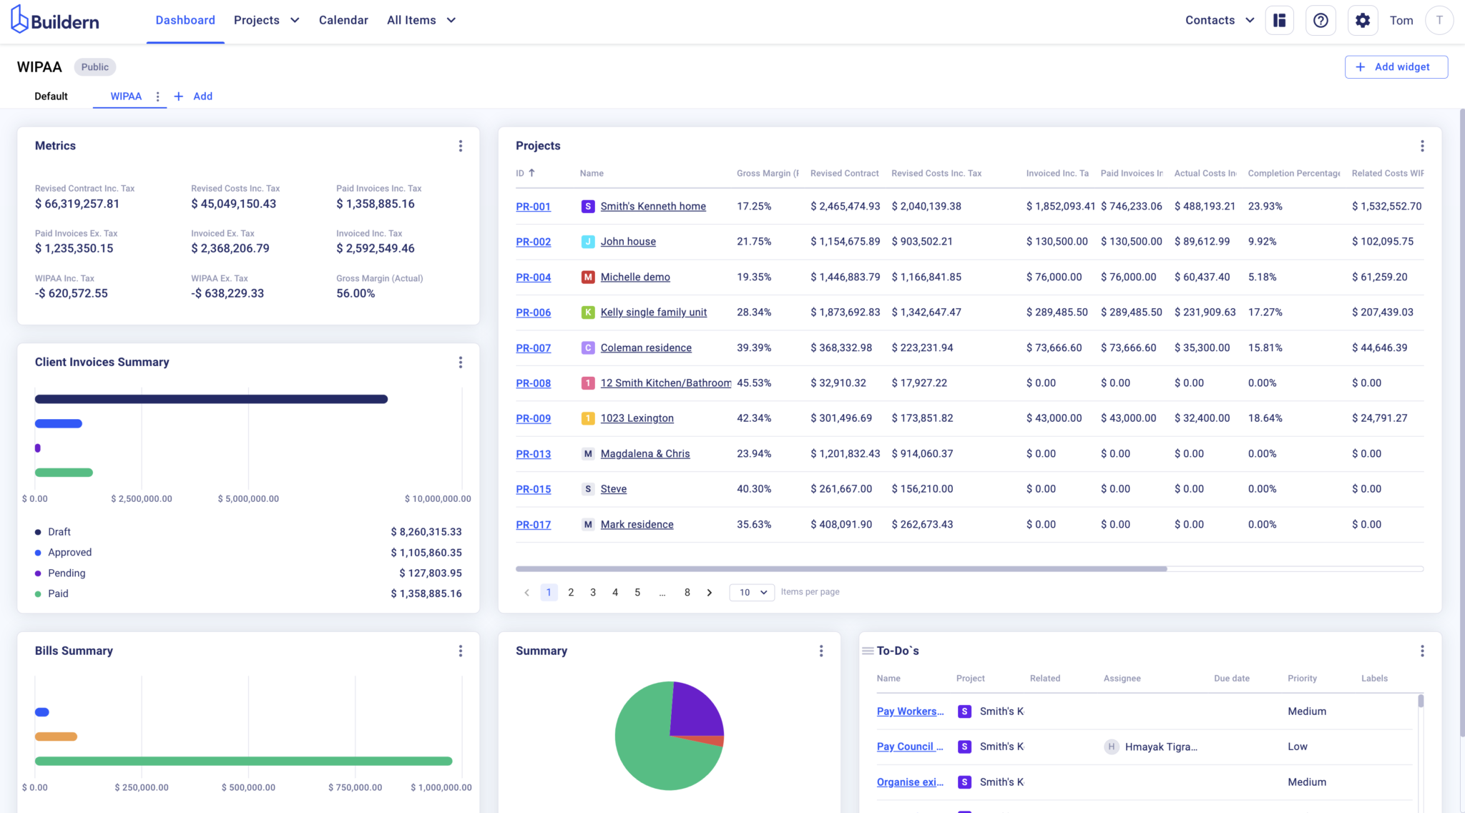The height and width of the screenshot is (813, 1465).
Task: Open the Metrics widget kebab menu
Action: (461, 145)
